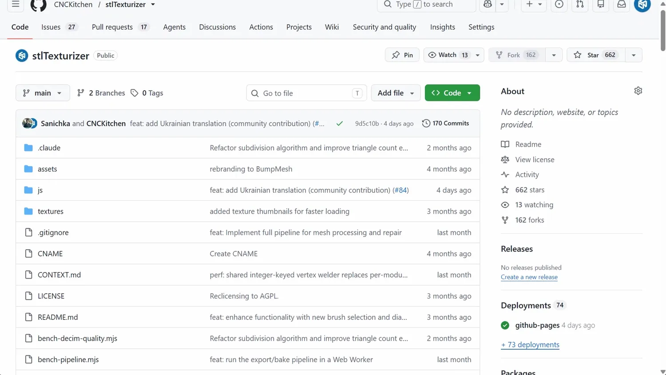Click the README.md file icon

pos(29,317)
